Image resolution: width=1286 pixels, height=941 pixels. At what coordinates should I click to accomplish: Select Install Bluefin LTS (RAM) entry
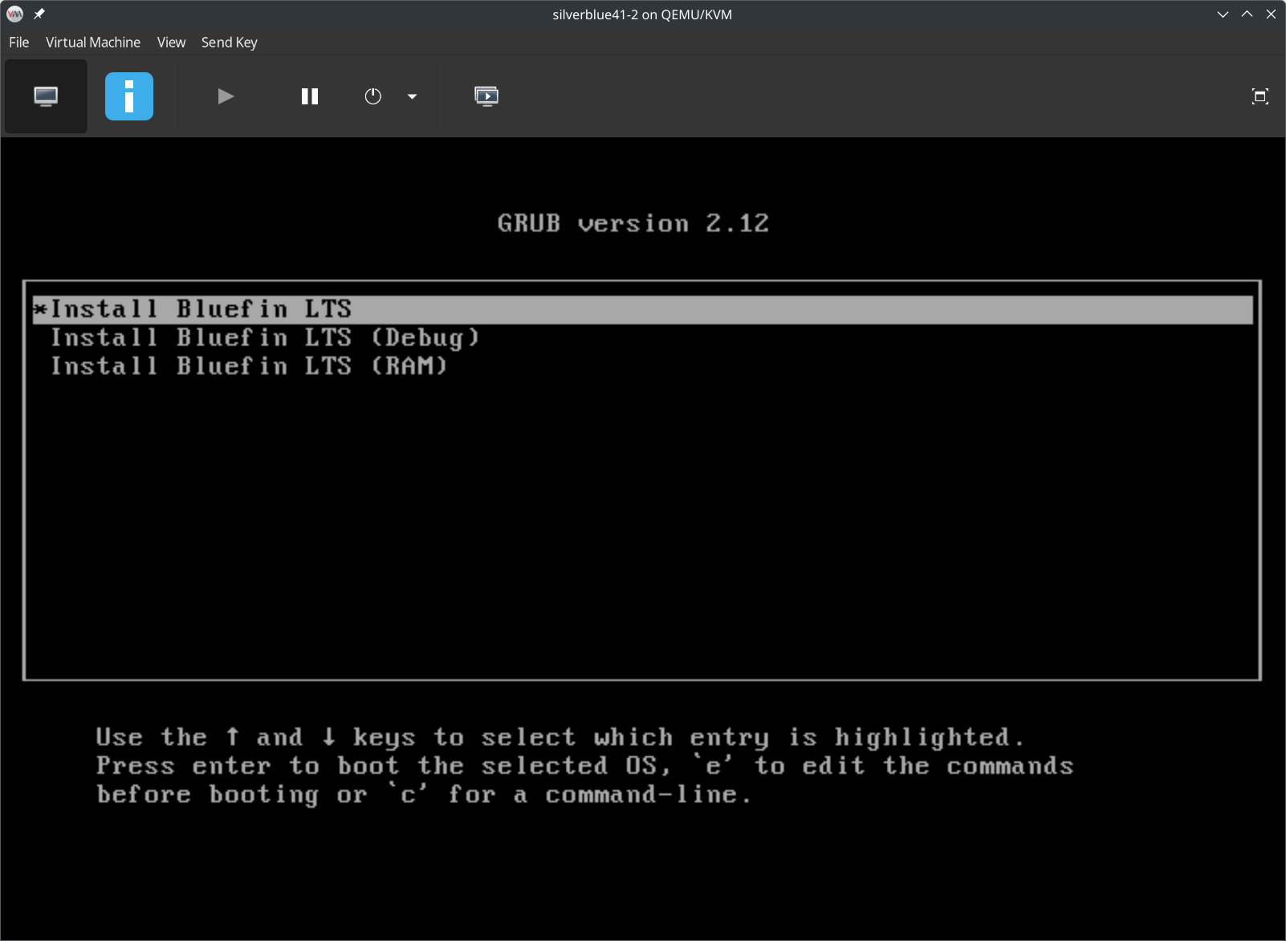coord(249,366)
